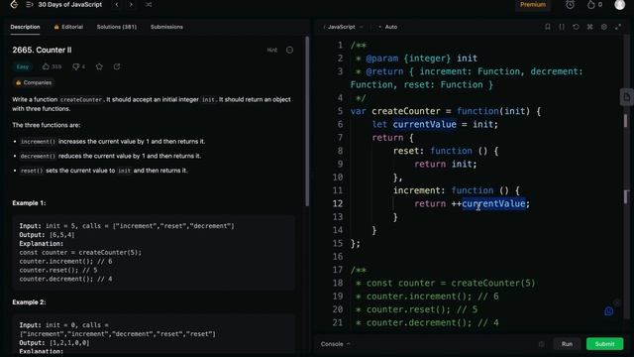This screenshot has height=357, width=634.
Task: Click the Easy difficulty badge
Action: [23, 66]
